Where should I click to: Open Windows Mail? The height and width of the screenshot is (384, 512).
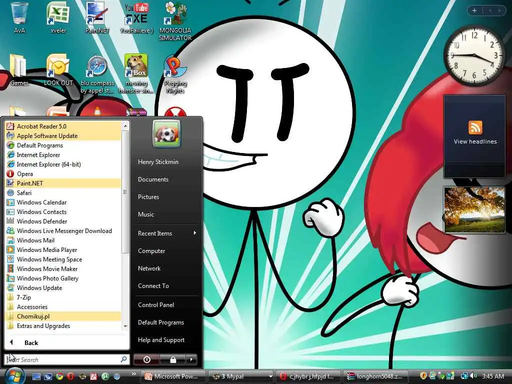63,240
